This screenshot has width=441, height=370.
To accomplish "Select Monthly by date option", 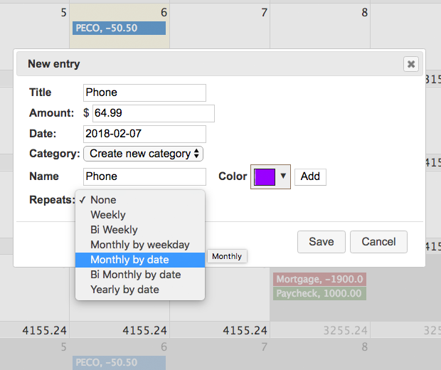I will [x=129, y=260].
